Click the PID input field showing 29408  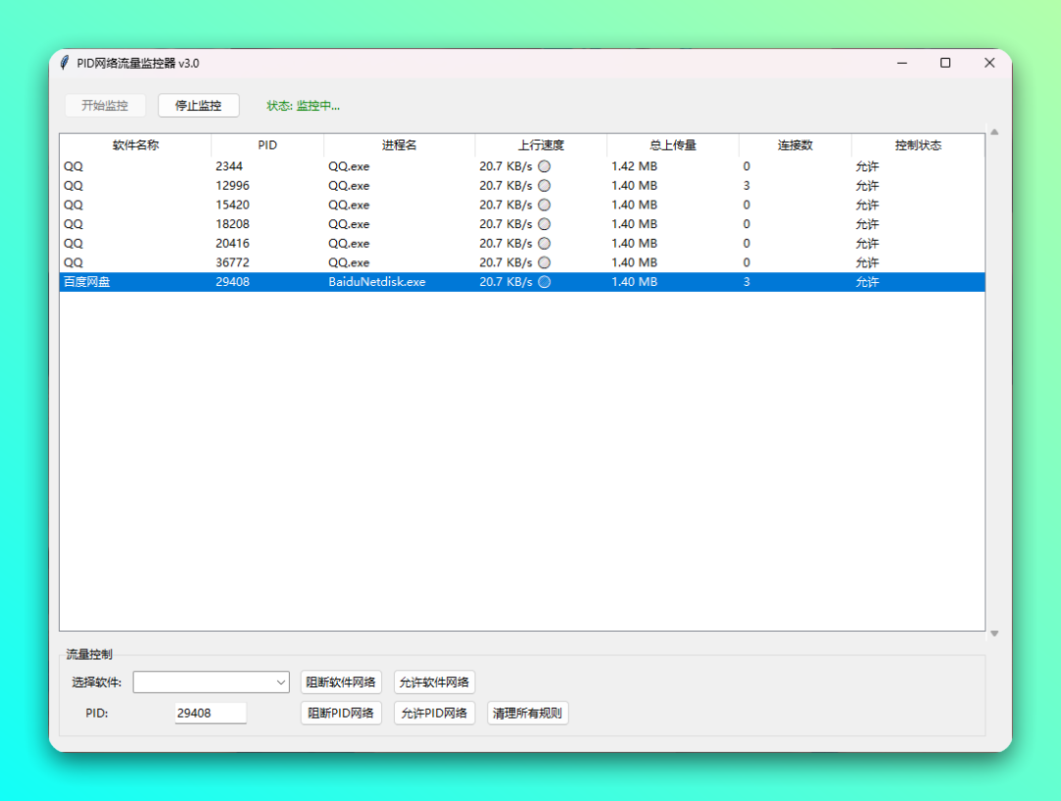pos(210,713)
